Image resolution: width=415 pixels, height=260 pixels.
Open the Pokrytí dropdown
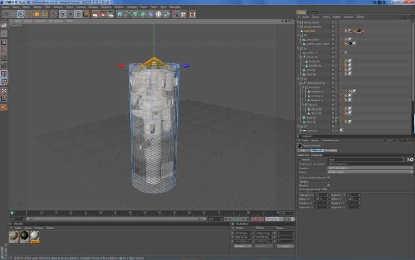[370, 172]
